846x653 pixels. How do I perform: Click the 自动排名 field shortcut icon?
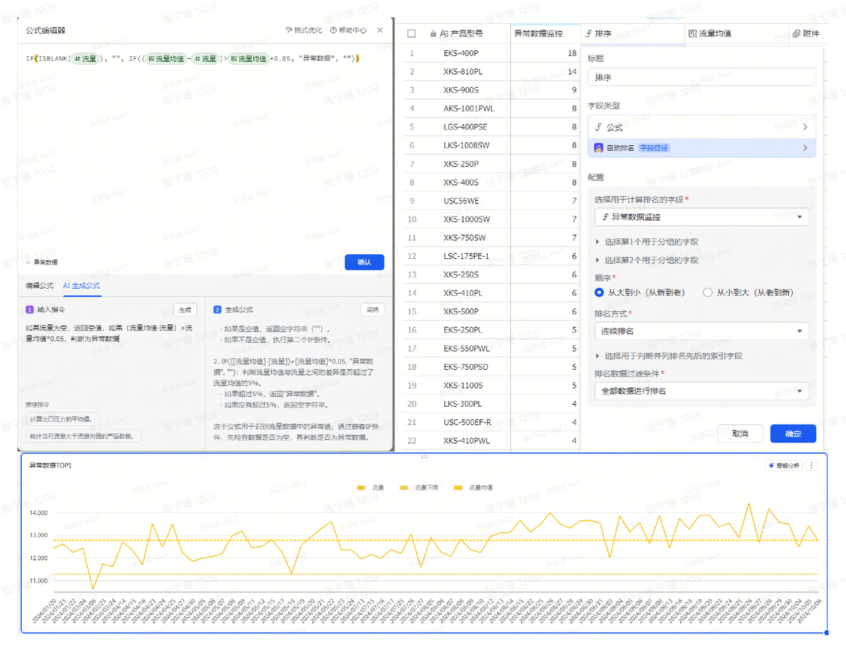[x=598, y=148]
